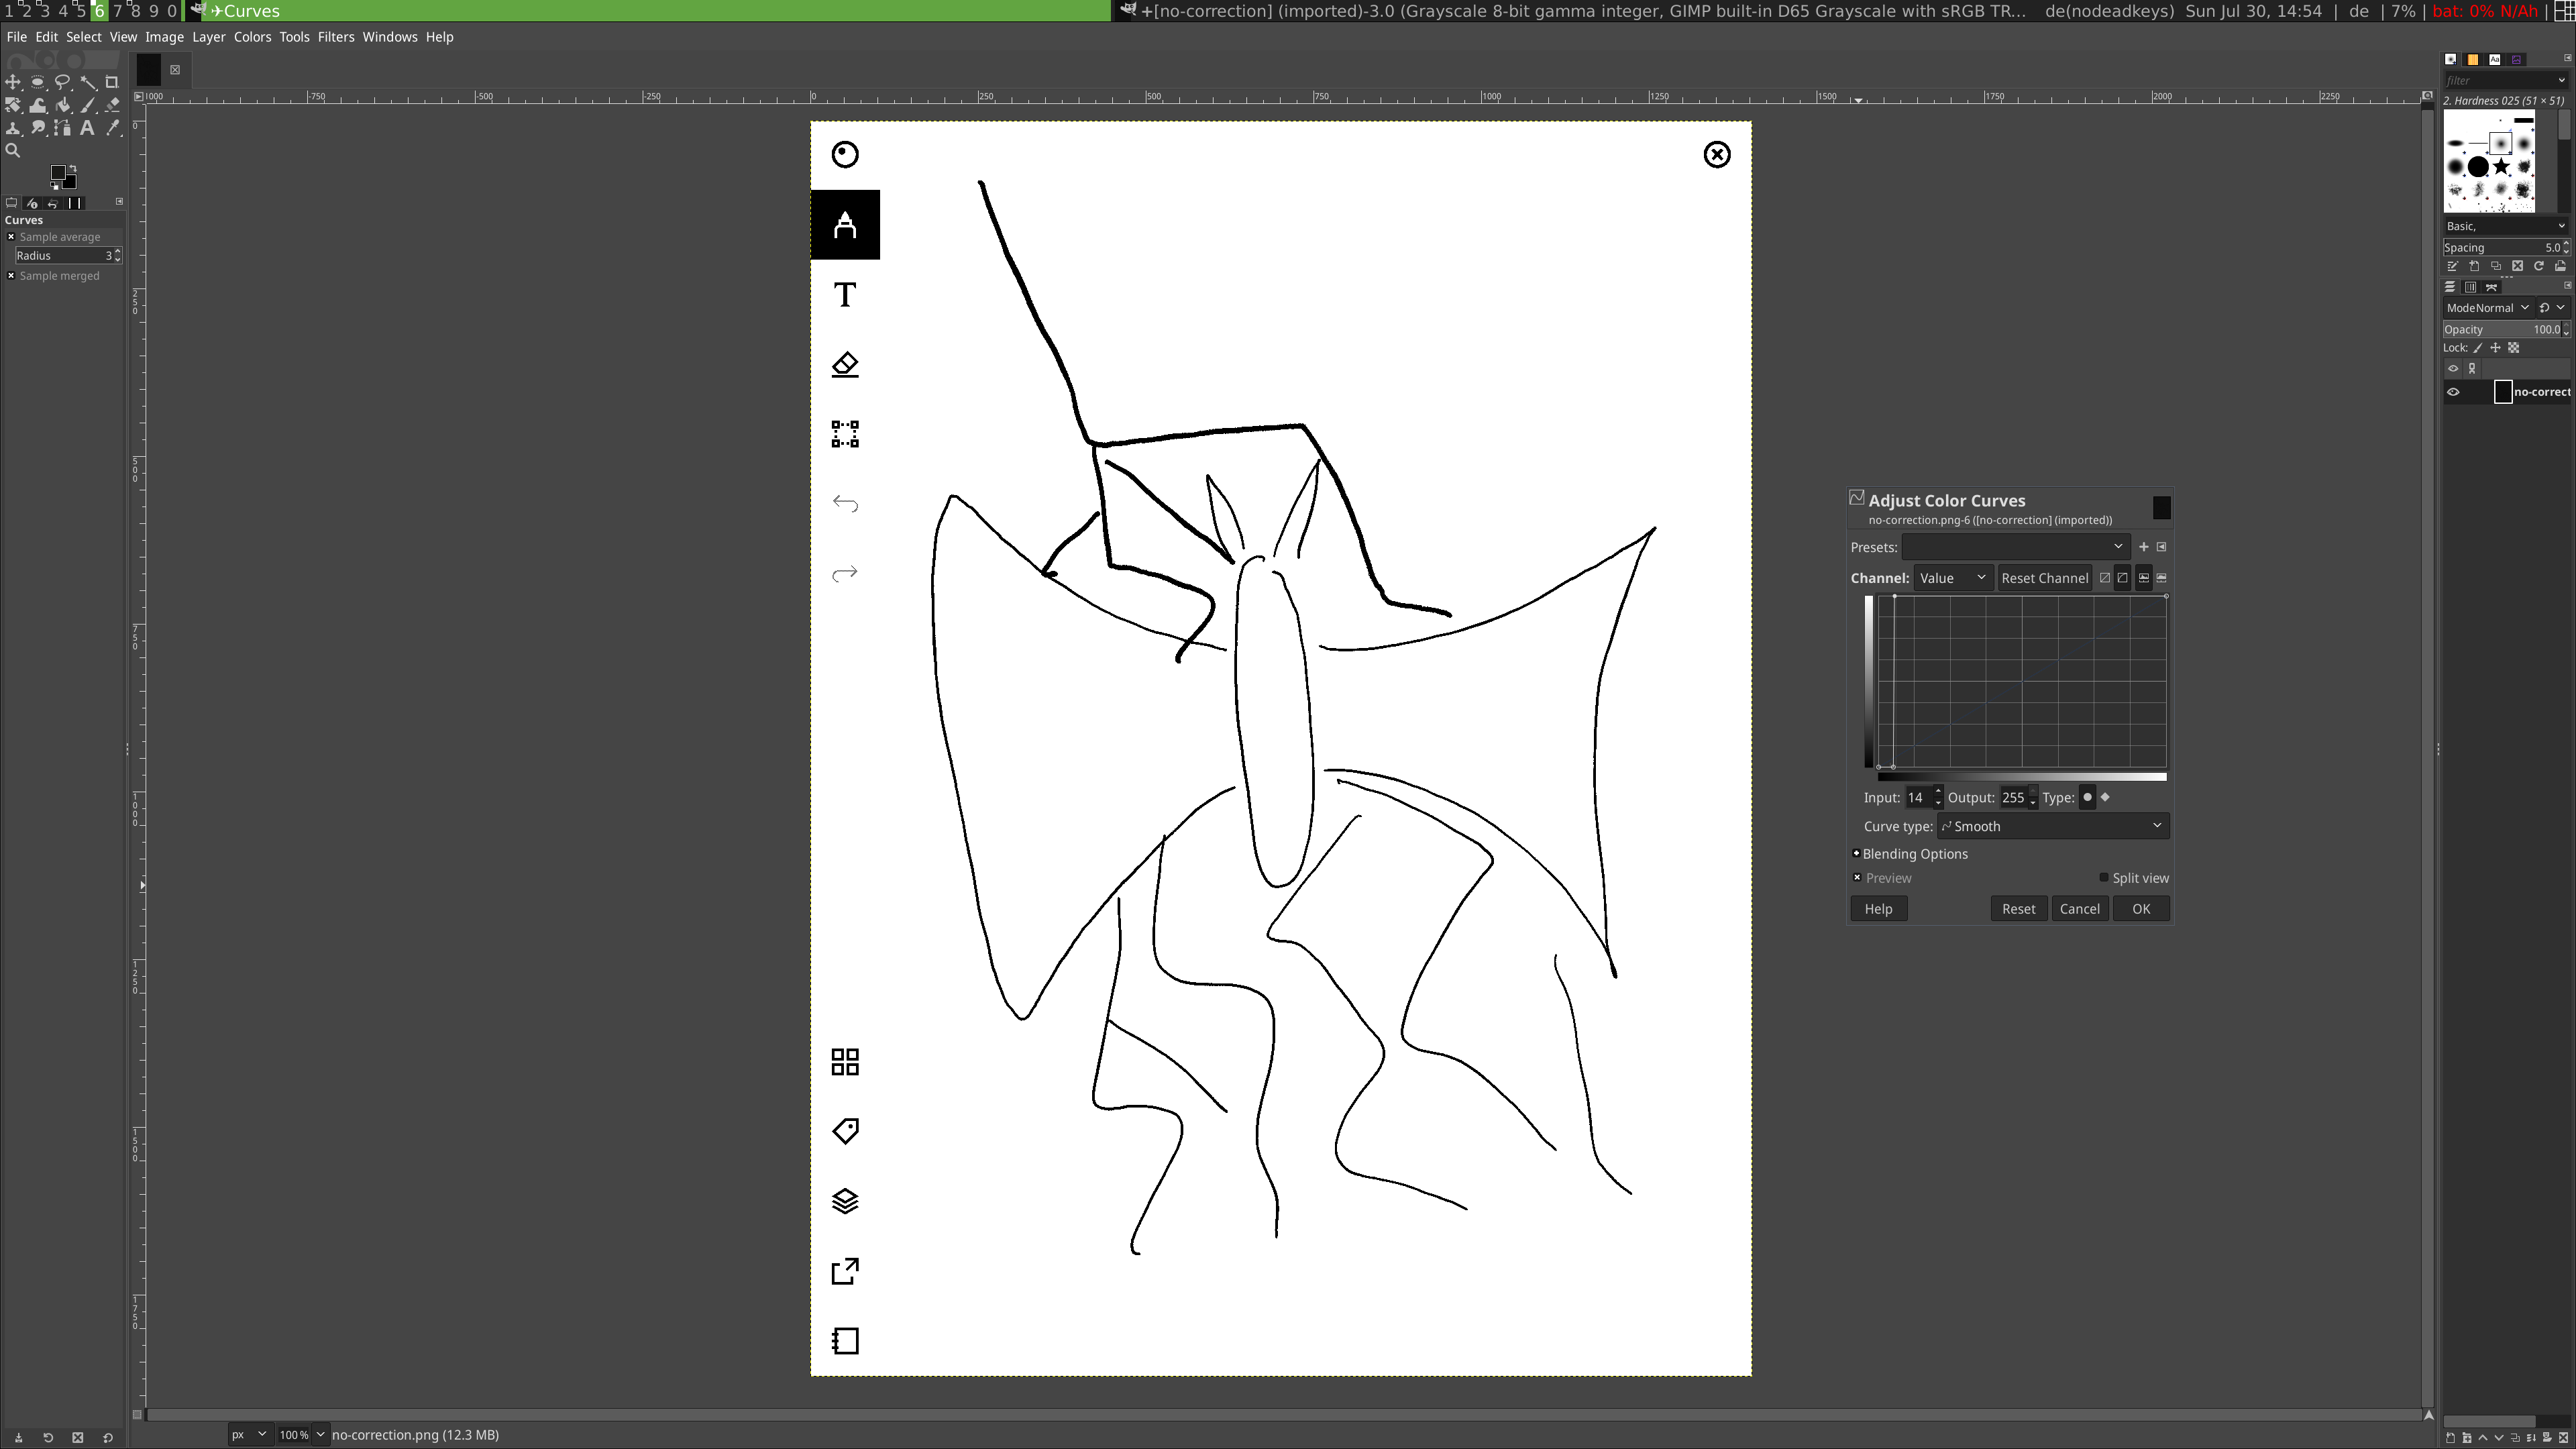Viewport: 2576px width, 1449px height.
Task: Open the brush tag Basic dropdown
Action: (x=2507, y=226)
